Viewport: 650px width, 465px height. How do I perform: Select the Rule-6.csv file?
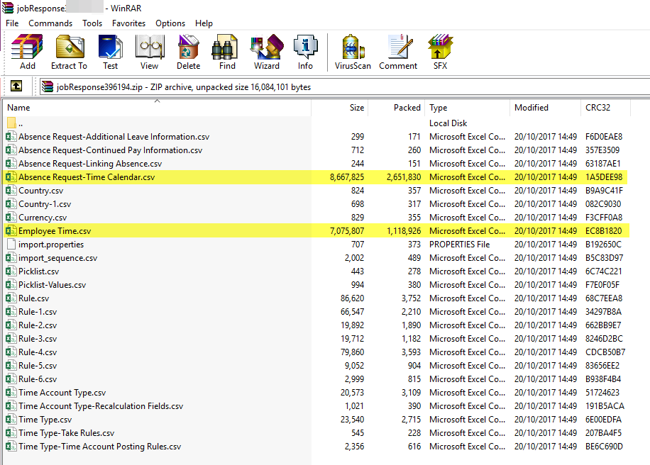point(38,379)
